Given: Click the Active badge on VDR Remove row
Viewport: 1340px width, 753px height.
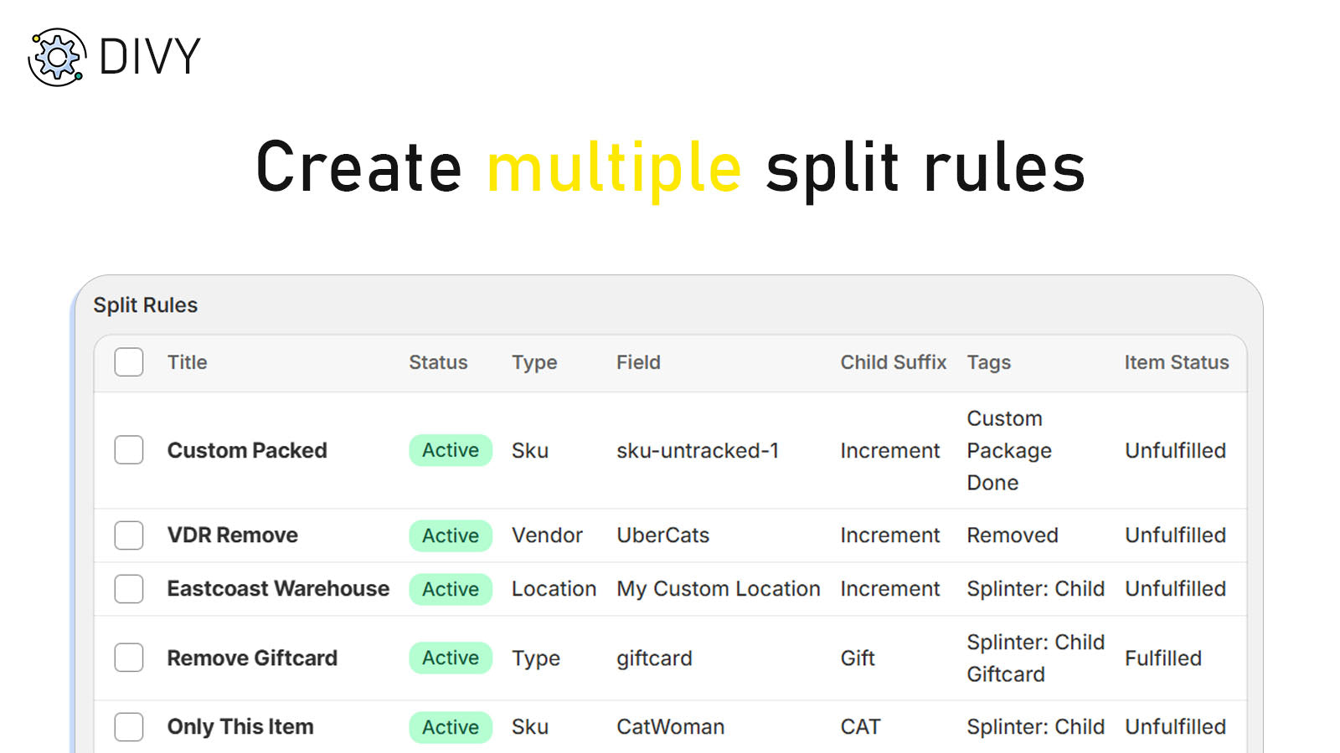Looking at the screenshot, I should tap(450, 535).
